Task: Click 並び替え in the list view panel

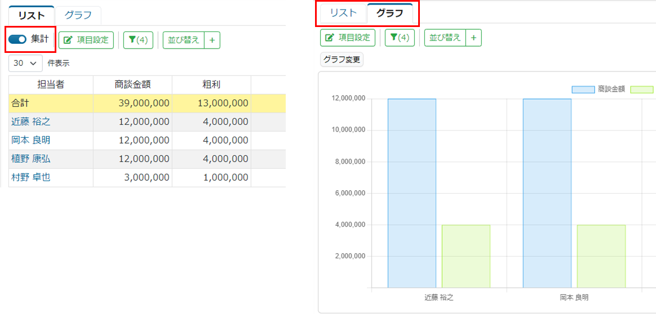Action: 183,40
